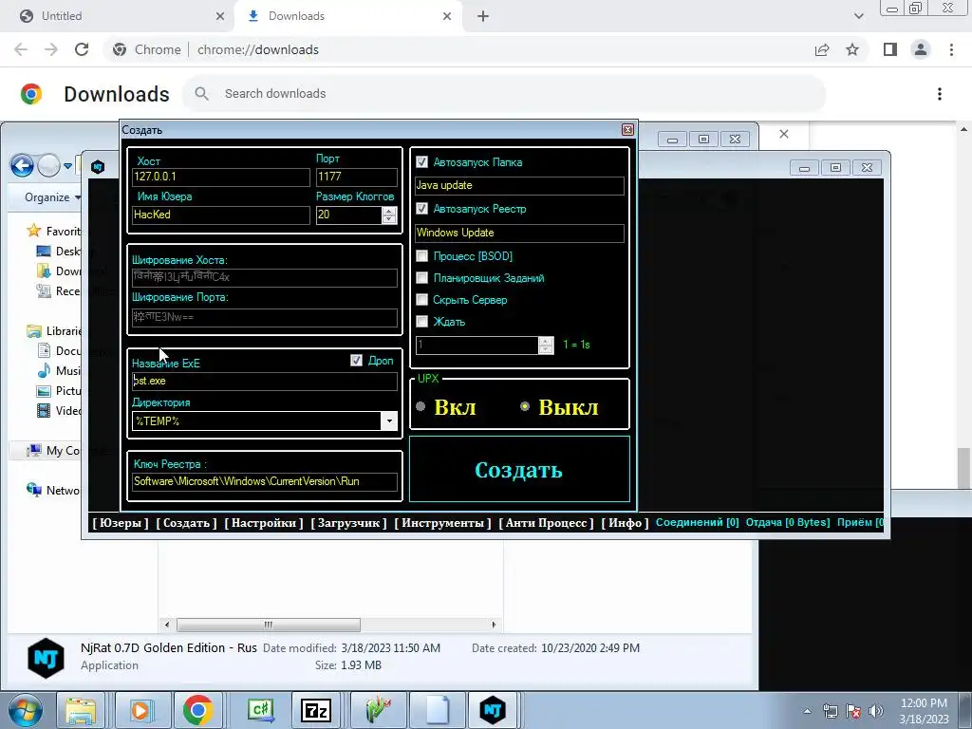
Task: Enable the Планировщик Заданий checkbox
Action: point(422,278)
